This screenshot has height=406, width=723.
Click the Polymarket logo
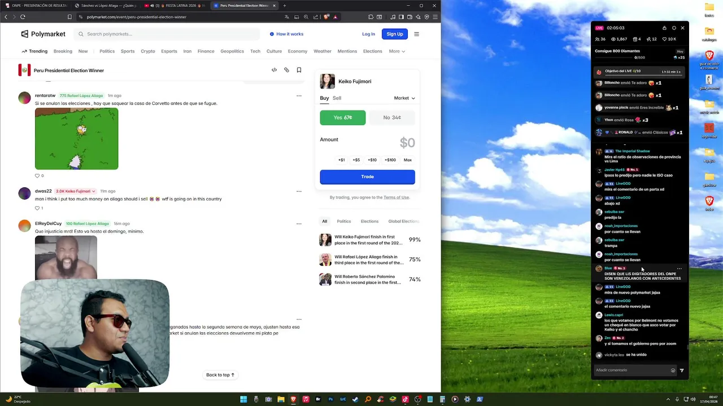(x=43, y=34)
